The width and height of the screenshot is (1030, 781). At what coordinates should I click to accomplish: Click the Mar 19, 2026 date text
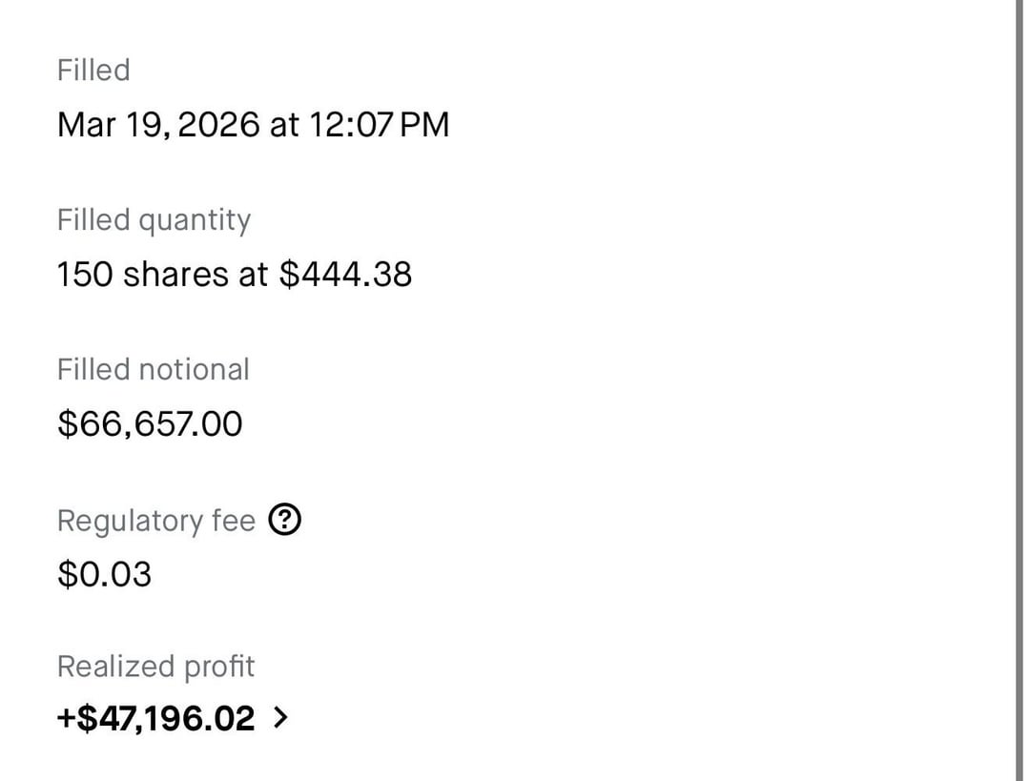(157, 125)
